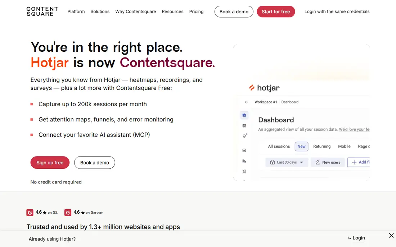
Task: Click the Add filter button
Action: (x=359, y=162)
